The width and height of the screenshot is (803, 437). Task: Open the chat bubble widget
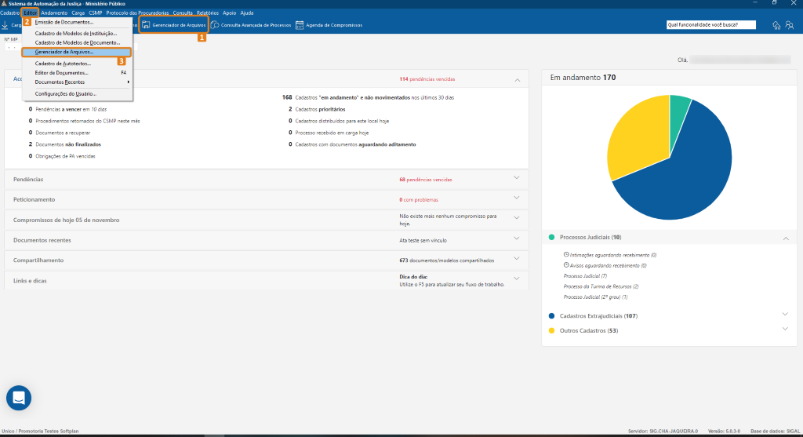pos(20,399)
